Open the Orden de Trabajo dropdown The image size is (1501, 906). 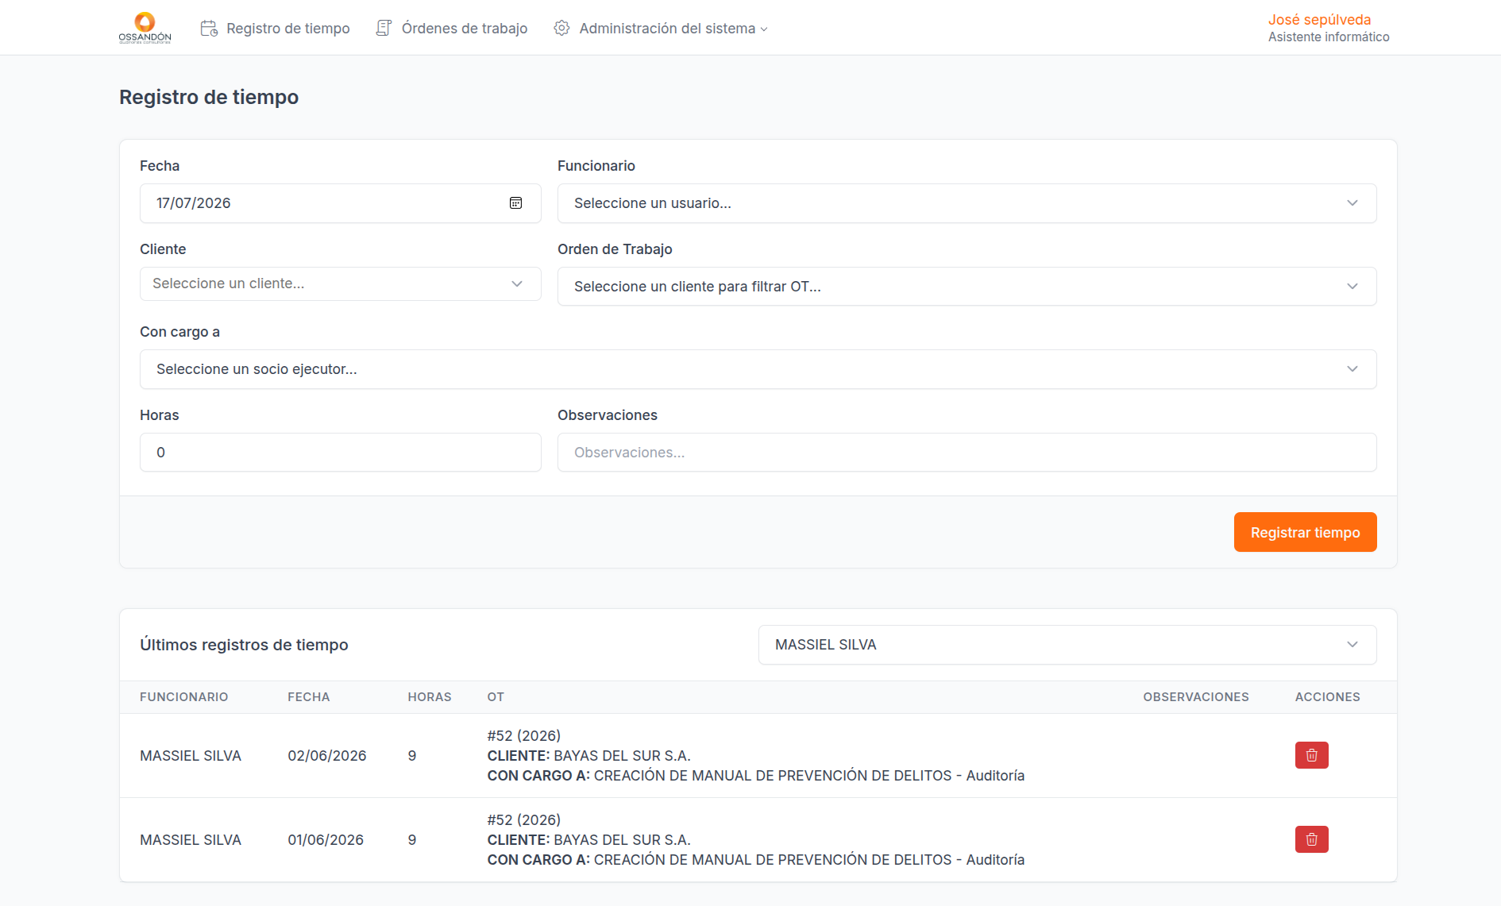pyautogui.click(x=967, y=287)
